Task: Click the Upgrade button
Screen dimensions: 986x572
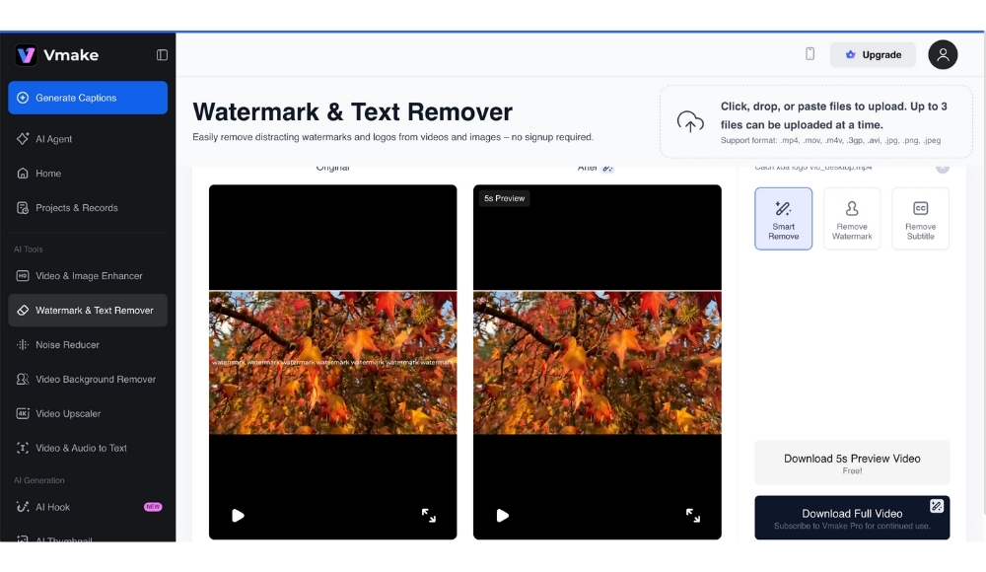Action: click(873, 55)
